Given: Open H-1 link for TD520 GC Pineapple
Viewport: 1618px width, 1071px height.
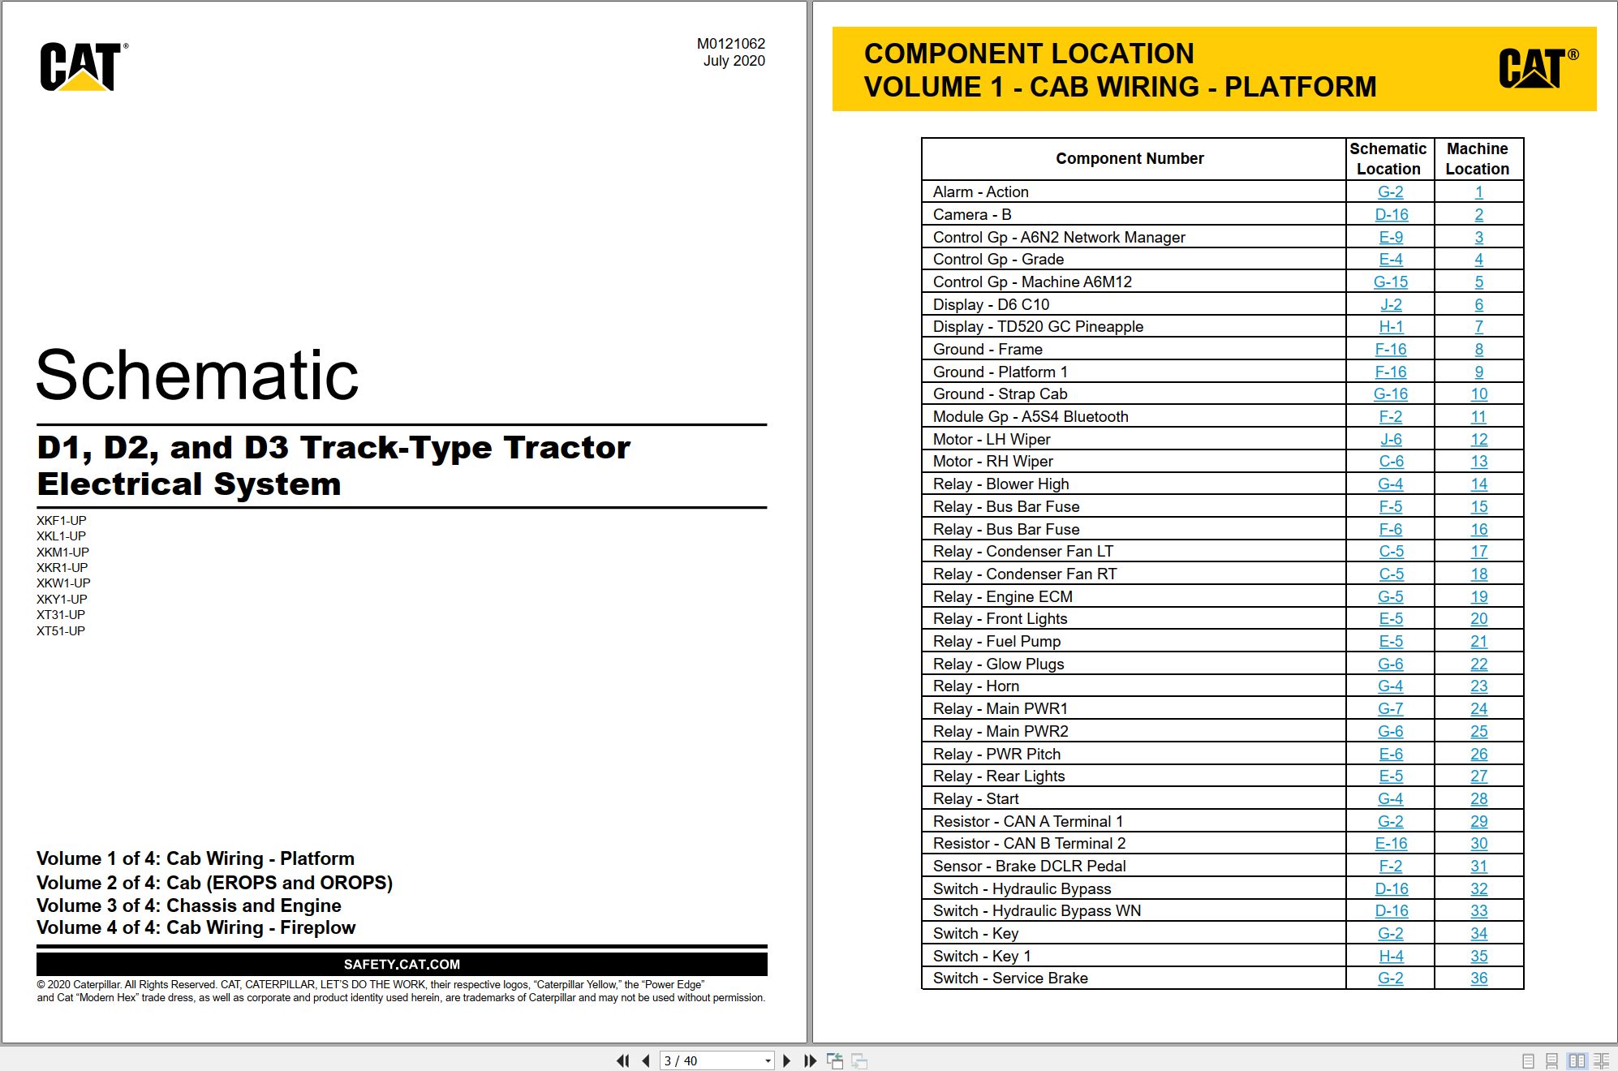Looking at the screenshot, I should (1390, 327).
